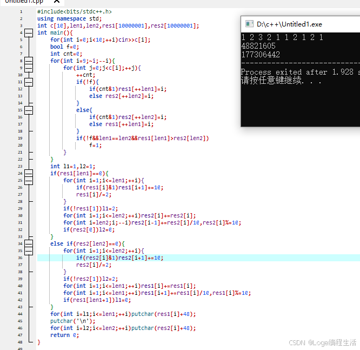Click the 'return 0;' line
Viewport: 360px width, 350px height.
click(x=65, y=335)
